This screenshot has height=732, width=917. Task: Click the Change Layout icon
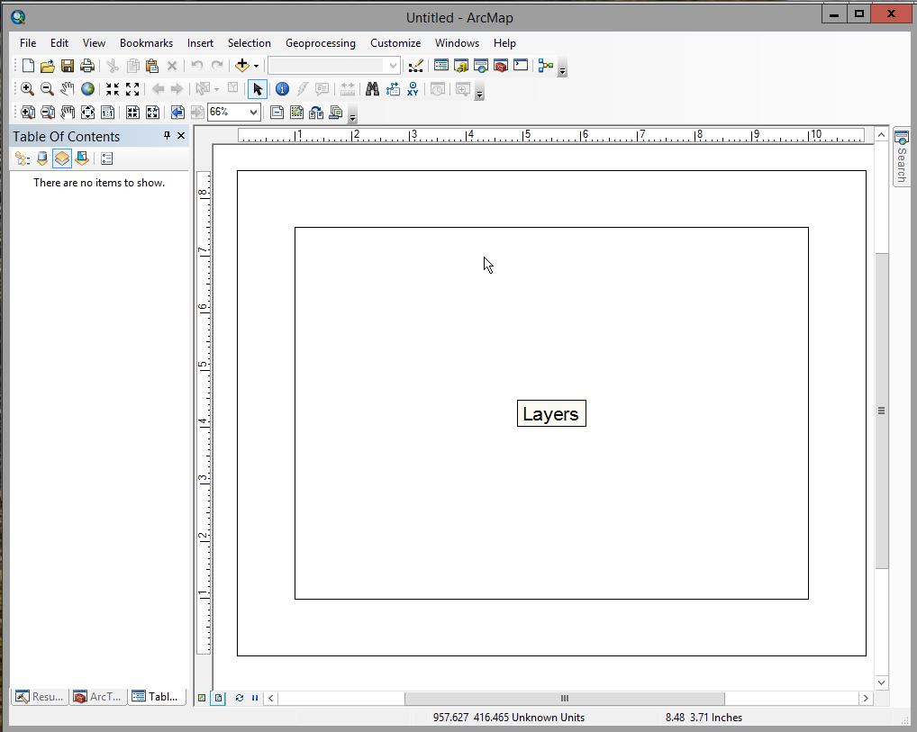click(x=316, y=113)
